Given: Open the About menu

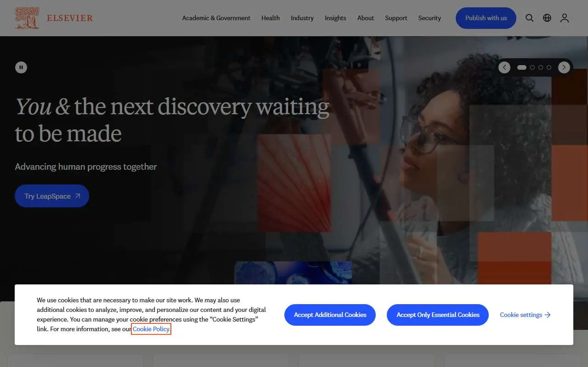Looking at the screenshot, I should 366,18.
